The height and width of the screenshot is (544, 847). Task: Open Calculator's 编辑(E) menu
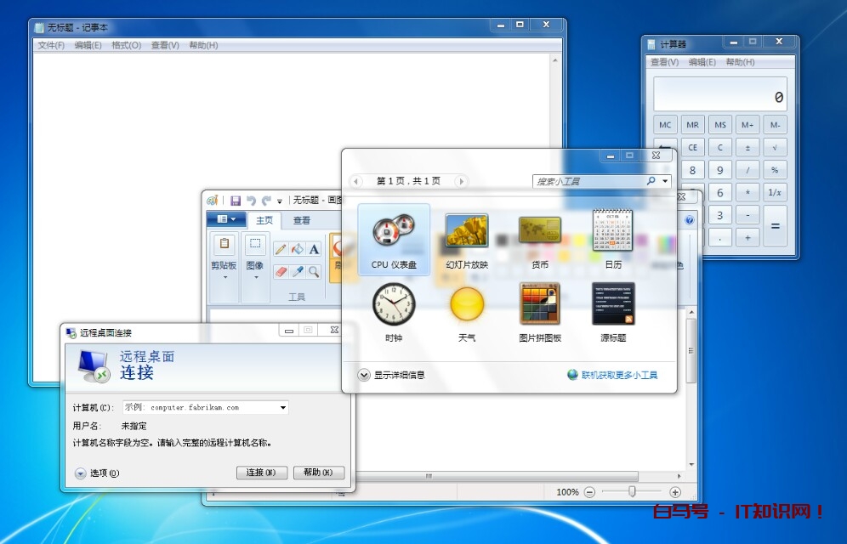point(702,62)
